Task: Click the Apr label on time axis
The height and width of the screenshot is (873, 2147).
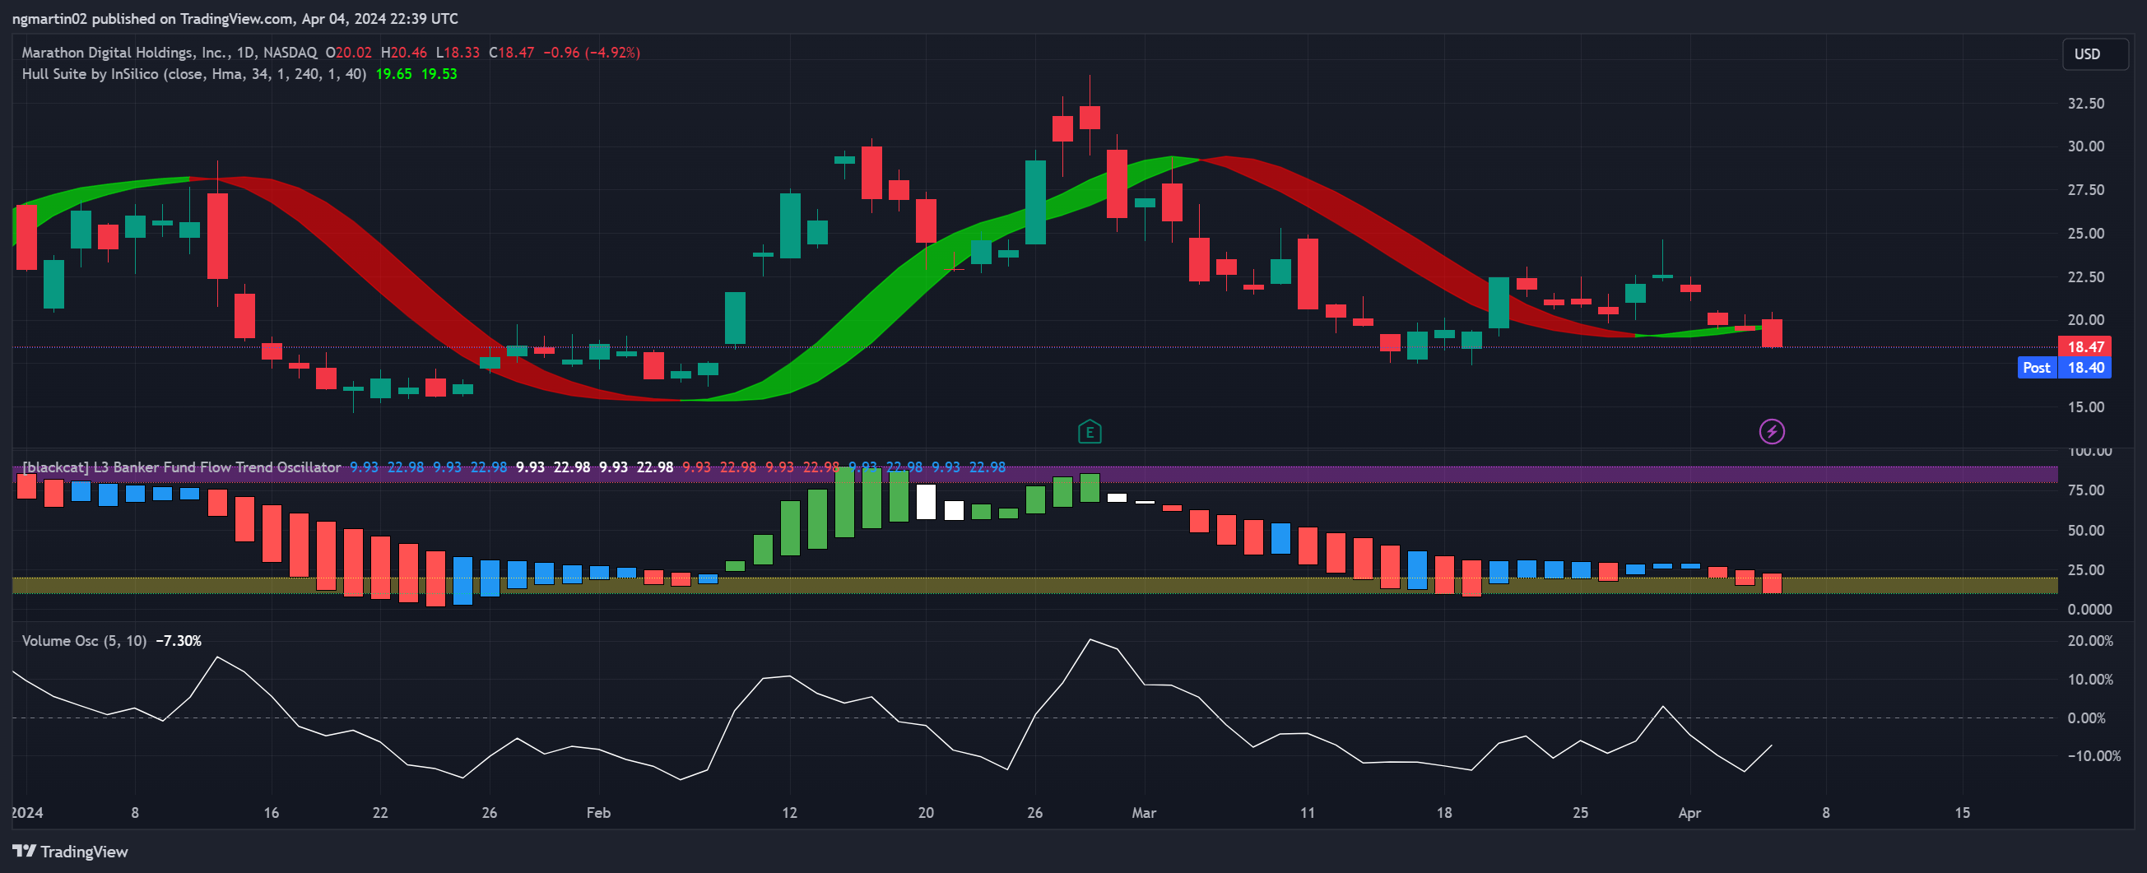Action: click(x=1689, y=813)
